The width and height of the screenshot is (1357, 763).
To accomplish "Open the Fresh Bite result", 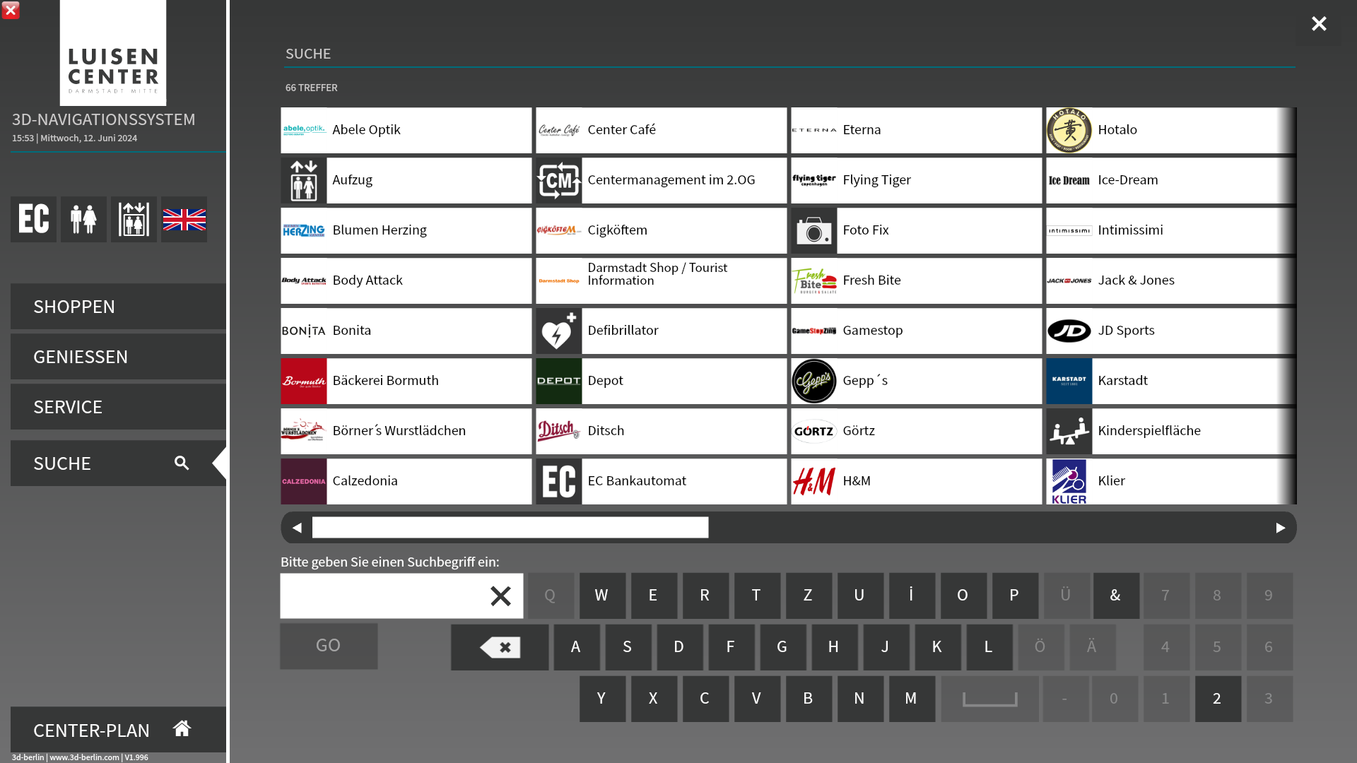I will pyautogui.click(x=917, y=280).
